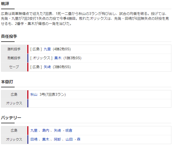Click [ 広島 ] label in セーブ row

(36, 67)
